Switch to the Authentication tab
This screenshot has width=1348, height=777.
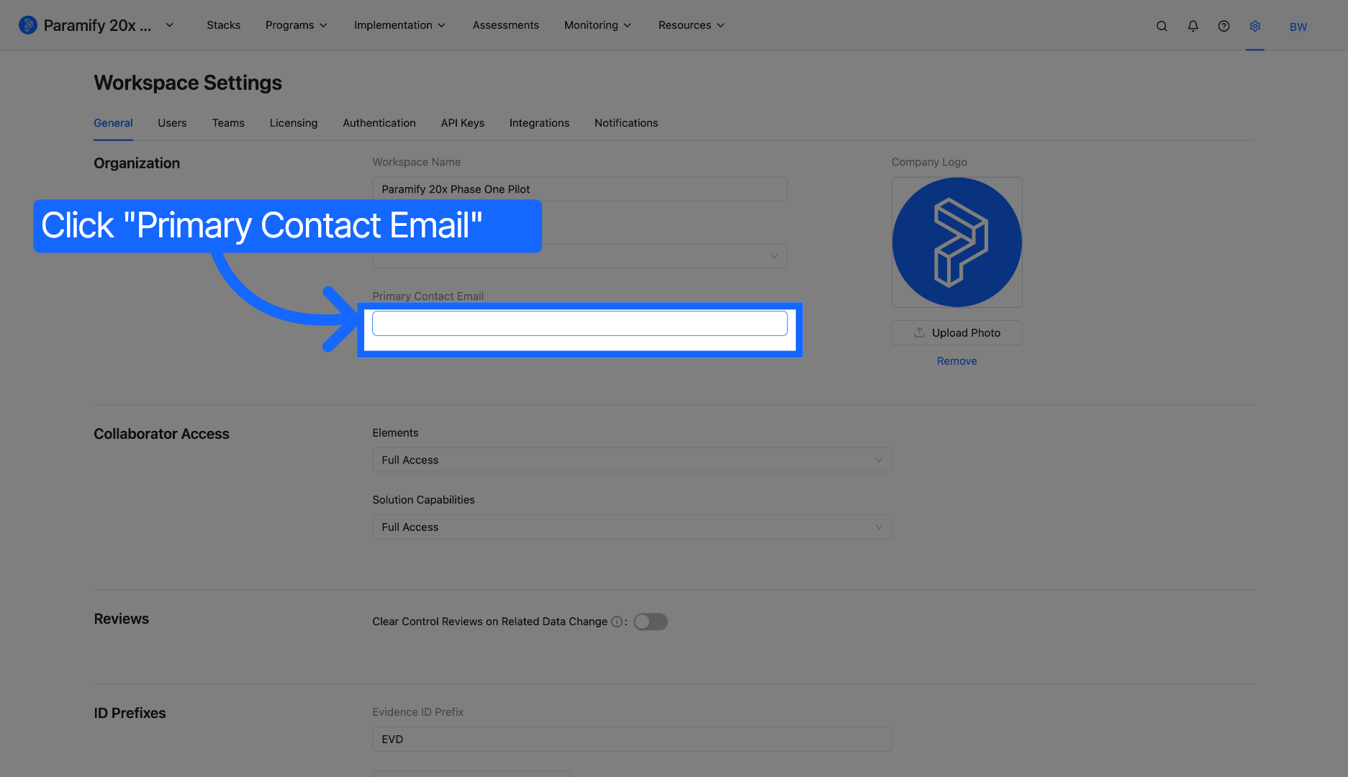[x=379, y=123]
